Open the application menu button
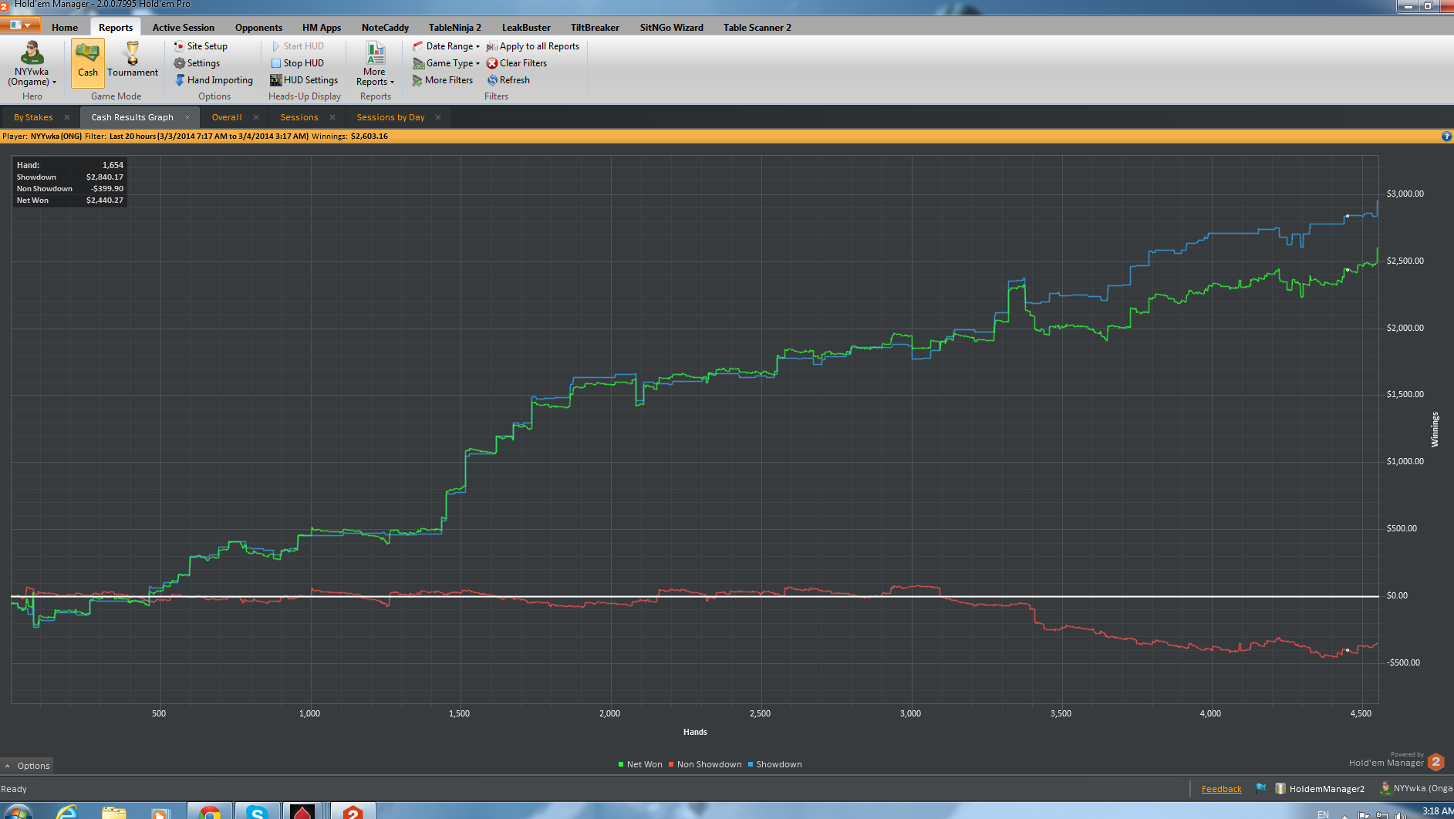The width and height of the screenshot is (1454, 819). pos(20,25)
